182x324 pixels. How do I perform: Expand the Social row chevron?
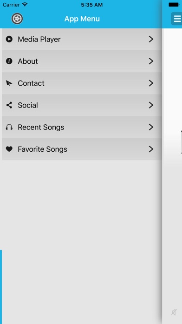pyautogui.click(x=151, y=105)
